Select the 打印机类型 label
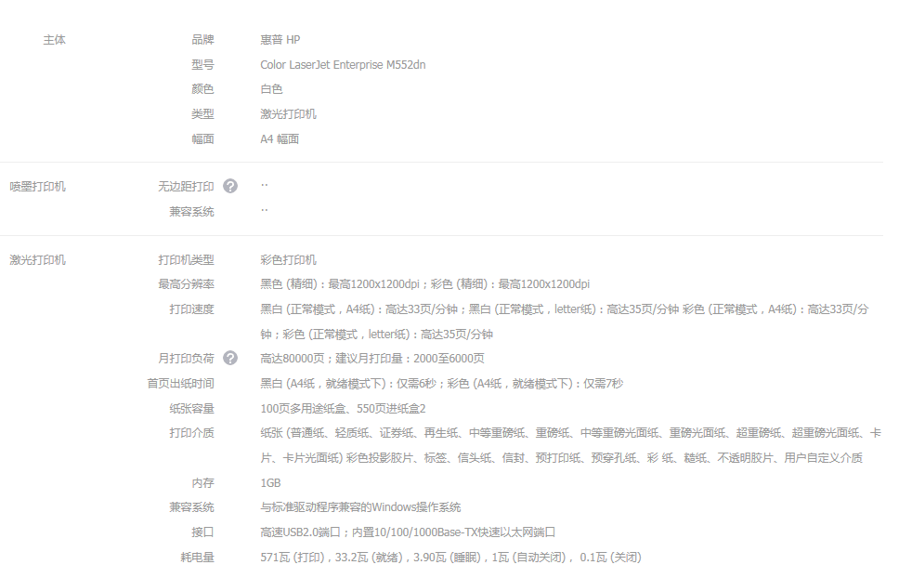The width and height of the screenshot is (899, 578). coord(186,260)
